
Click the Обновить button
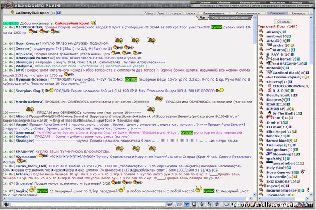pos(283,22)
